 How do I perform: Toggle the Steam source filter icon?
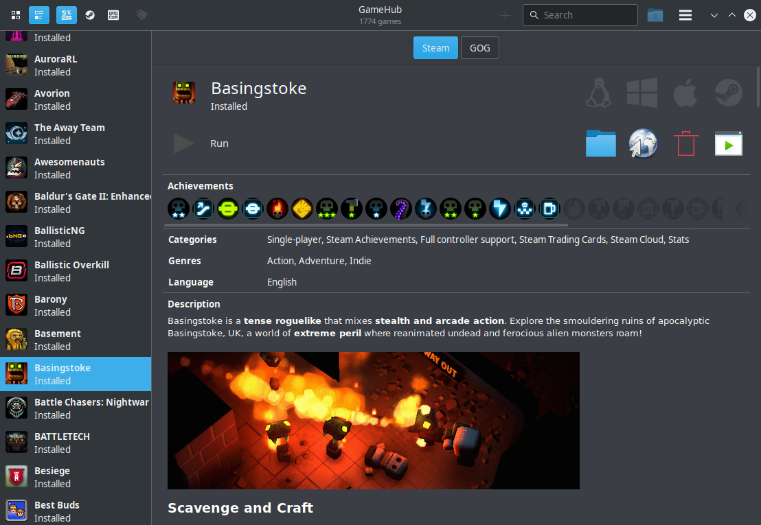coord(90,15)
